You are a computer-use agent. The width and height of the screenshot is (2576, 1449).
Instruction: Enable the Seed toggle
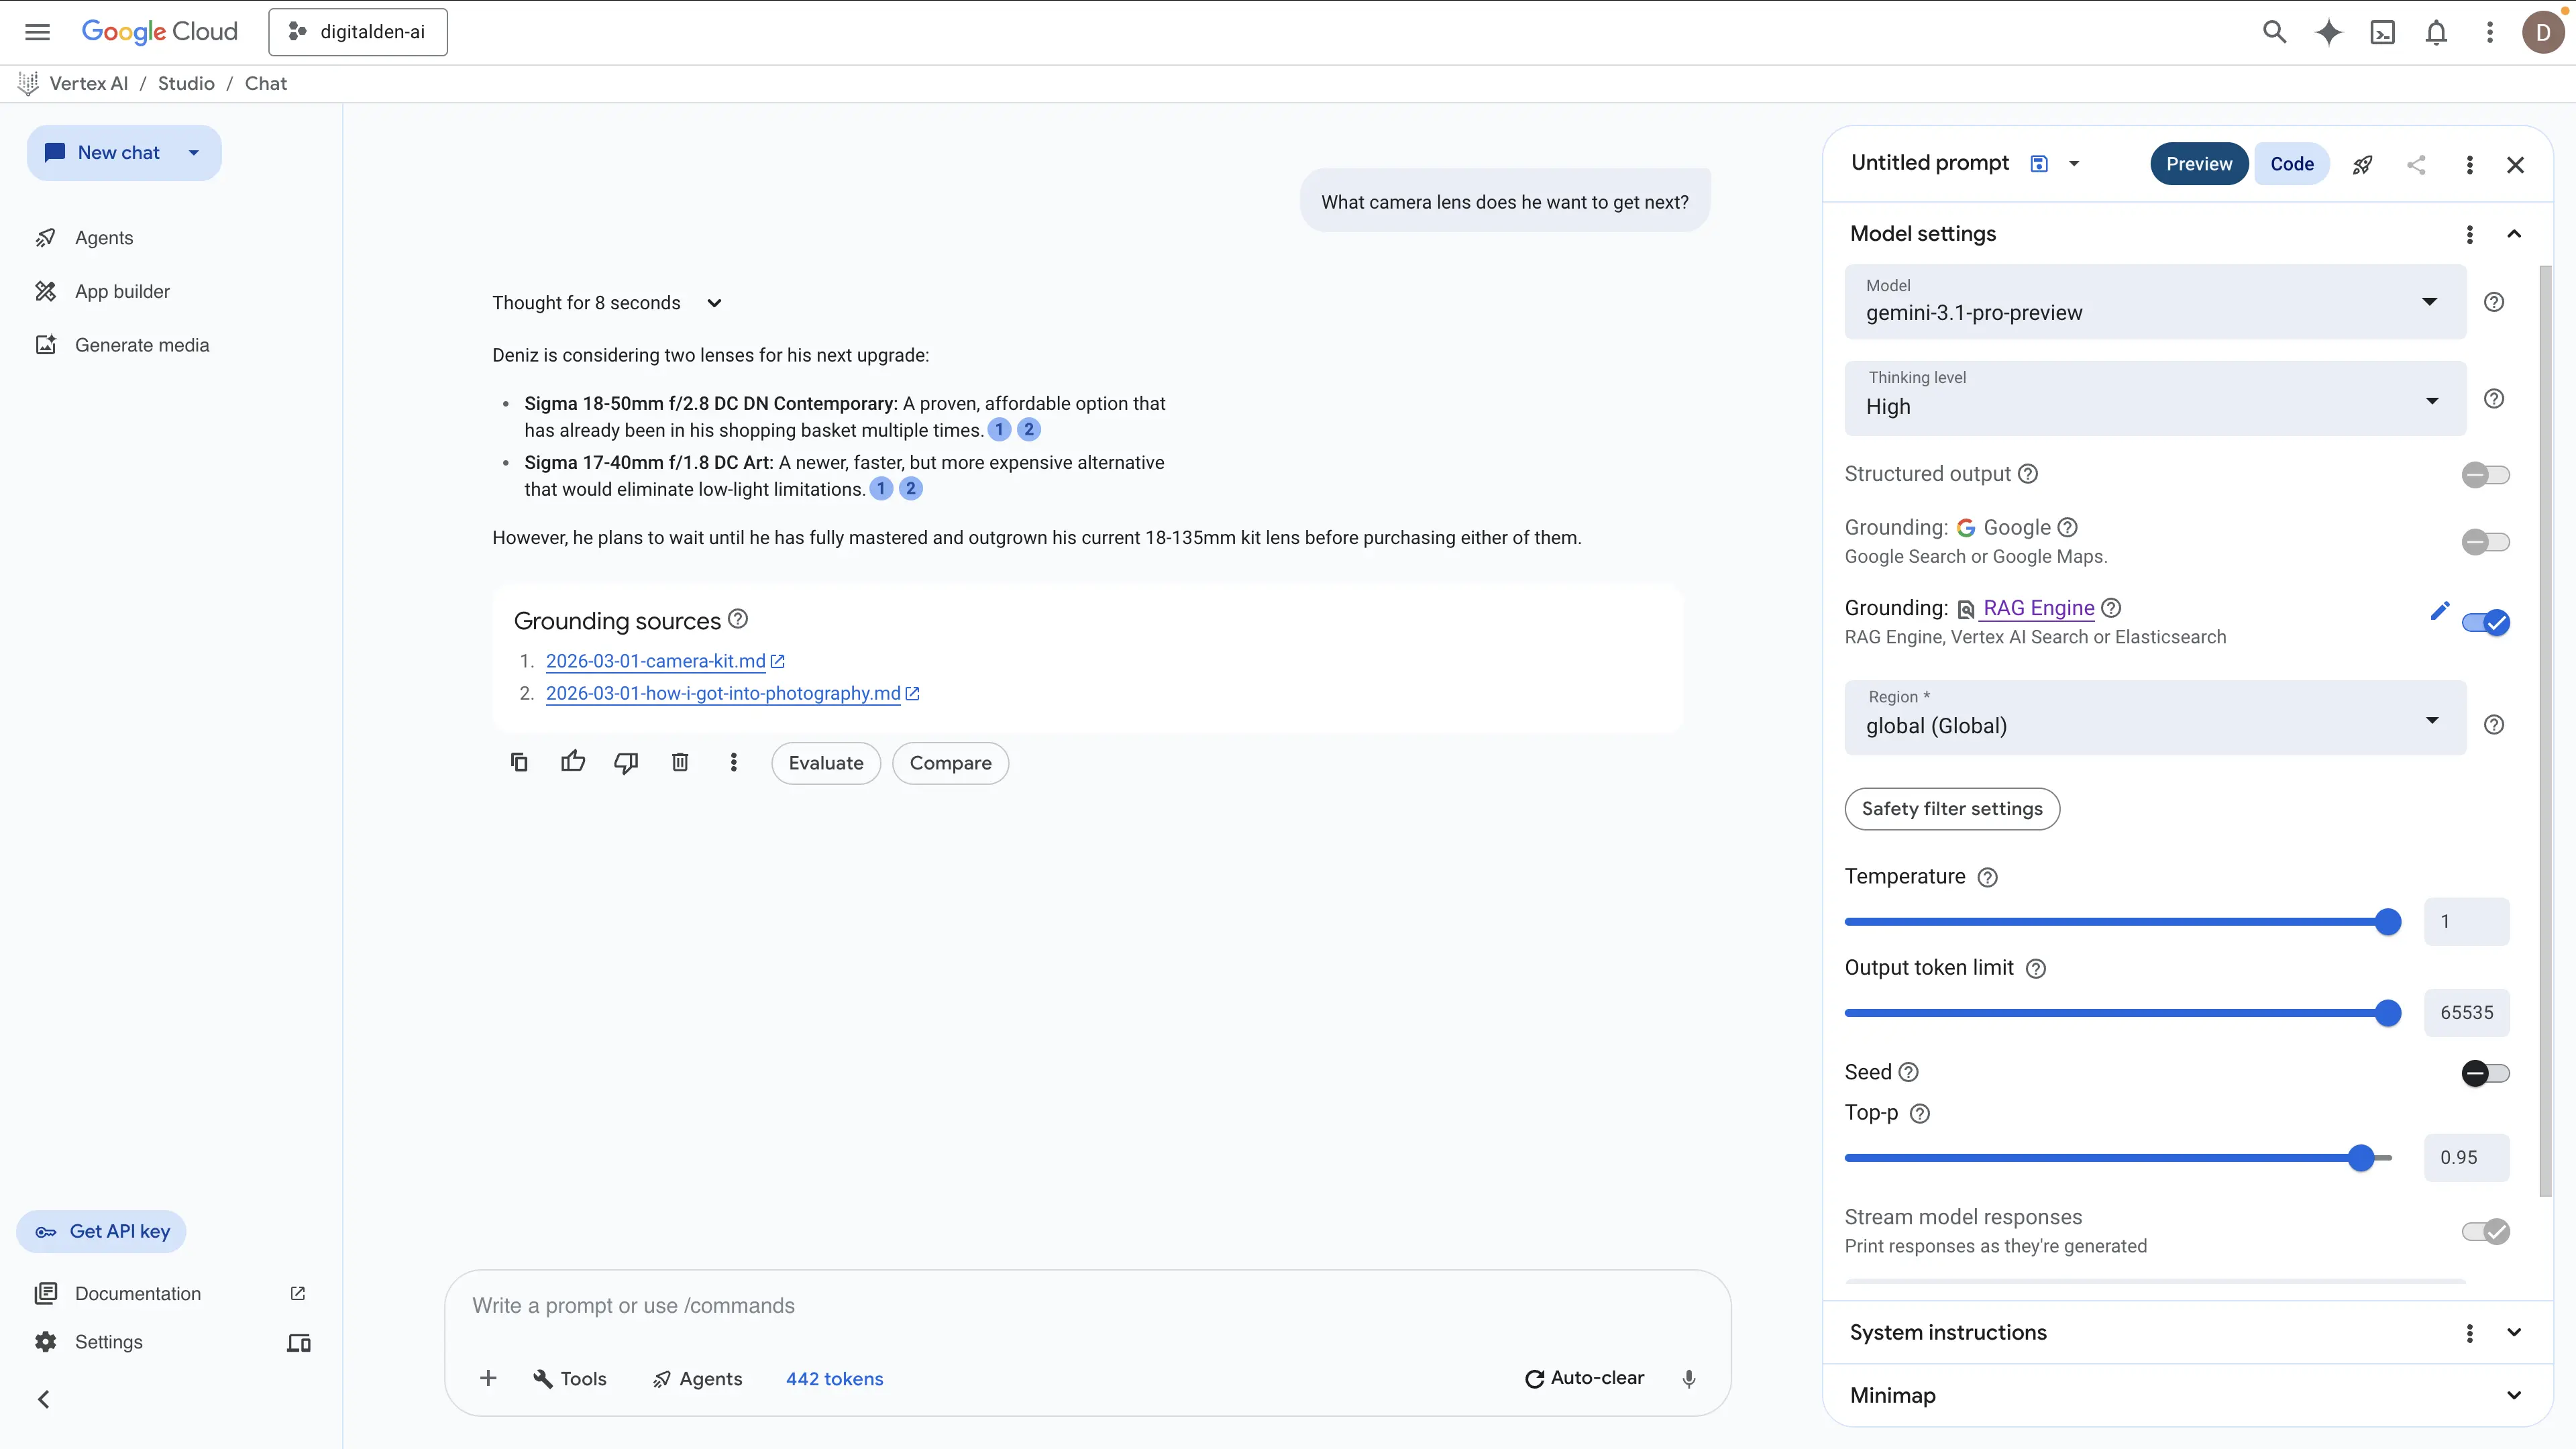click(2485, 1073)
